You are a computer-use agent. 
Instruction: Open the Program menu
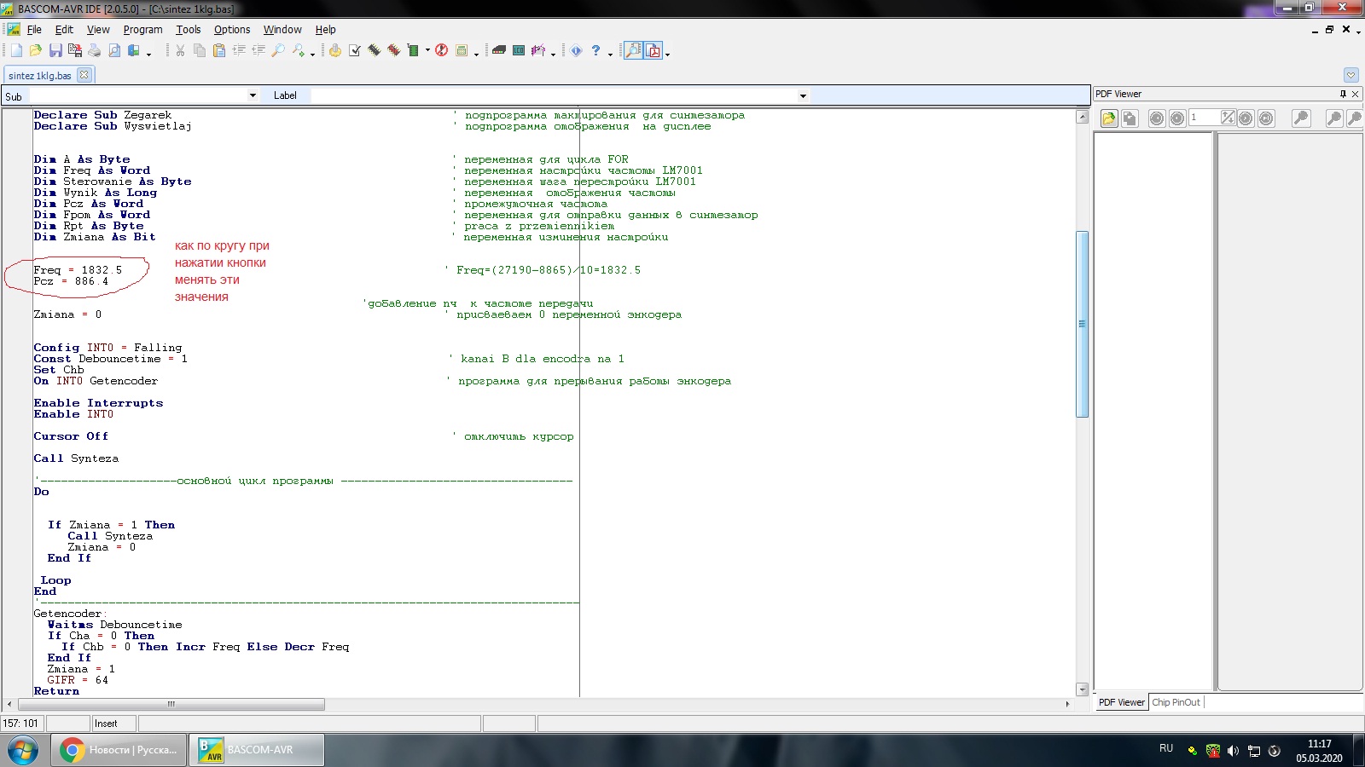coord(142,29)
